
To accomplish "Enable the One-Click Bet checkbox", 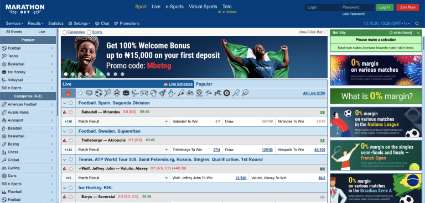I will point(326,32).
